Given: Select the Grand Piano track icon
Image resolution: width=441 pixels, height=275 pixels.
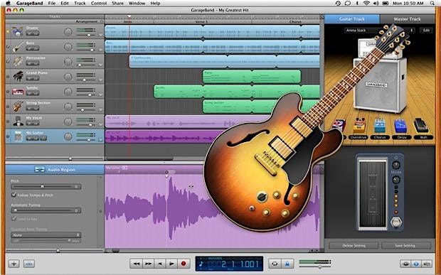Looking at the screenshot, I should pos(18,76).
